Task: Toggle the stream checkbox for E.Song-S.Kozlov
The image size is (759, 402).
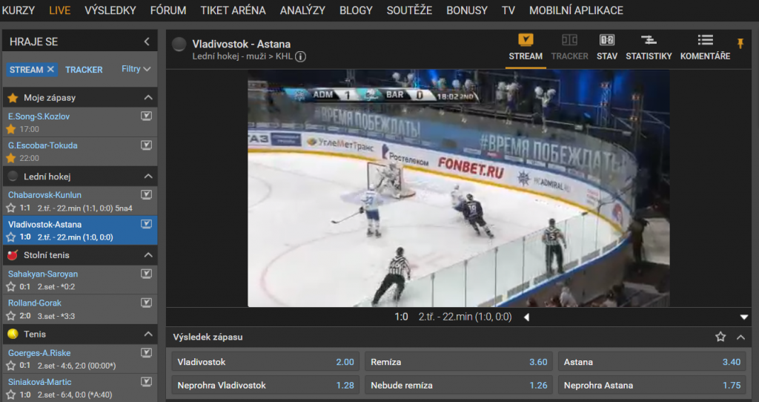Action: (146, 116)
